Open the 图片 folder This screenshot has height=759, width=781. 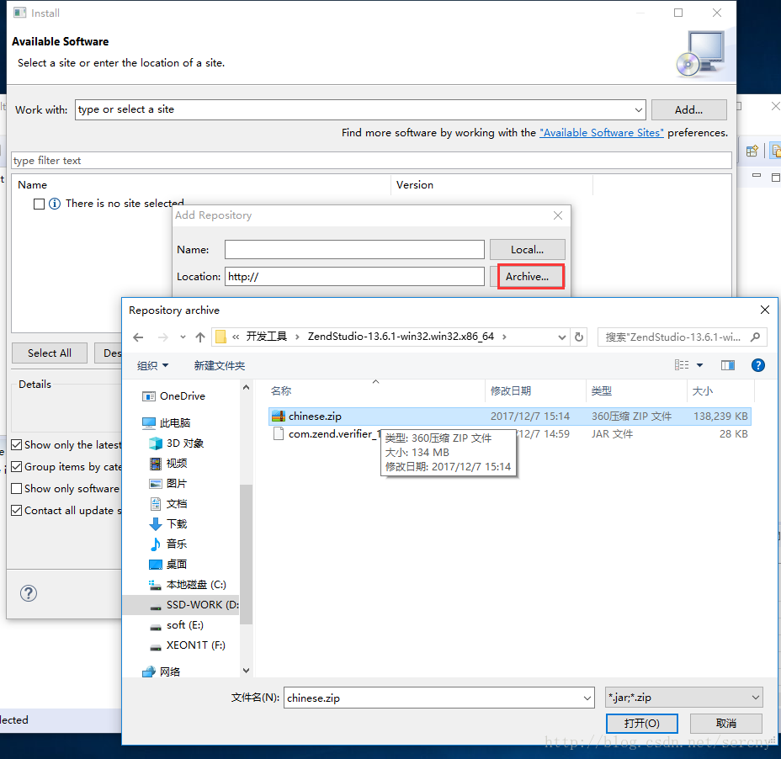[168, 484]
